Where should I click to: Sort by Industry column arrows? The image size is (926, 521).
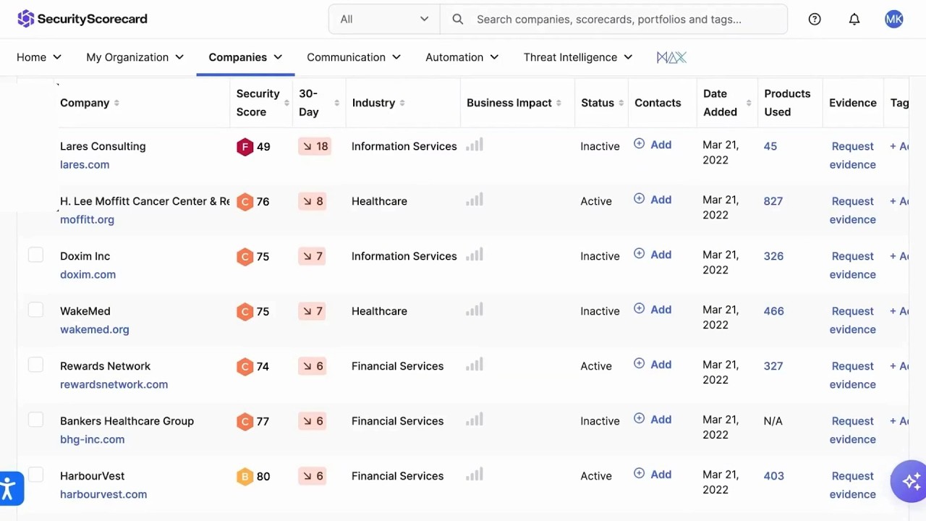tap(402, 103)
